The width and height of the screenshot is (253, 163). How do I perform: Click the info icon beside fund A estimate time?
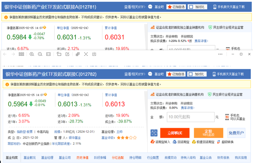click(x=45, y=27)
